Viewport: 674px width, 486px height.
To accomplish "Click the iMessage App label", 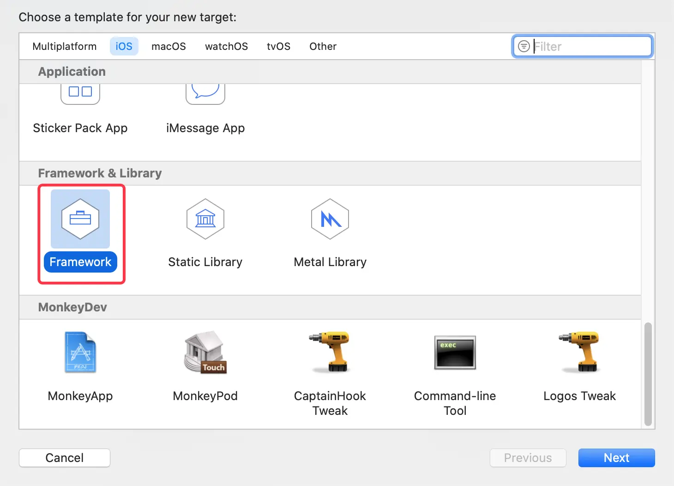I will (205, 128).
